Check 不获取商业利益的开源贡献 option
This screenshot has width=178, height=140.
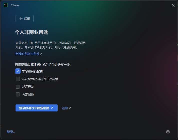(18, 79)
